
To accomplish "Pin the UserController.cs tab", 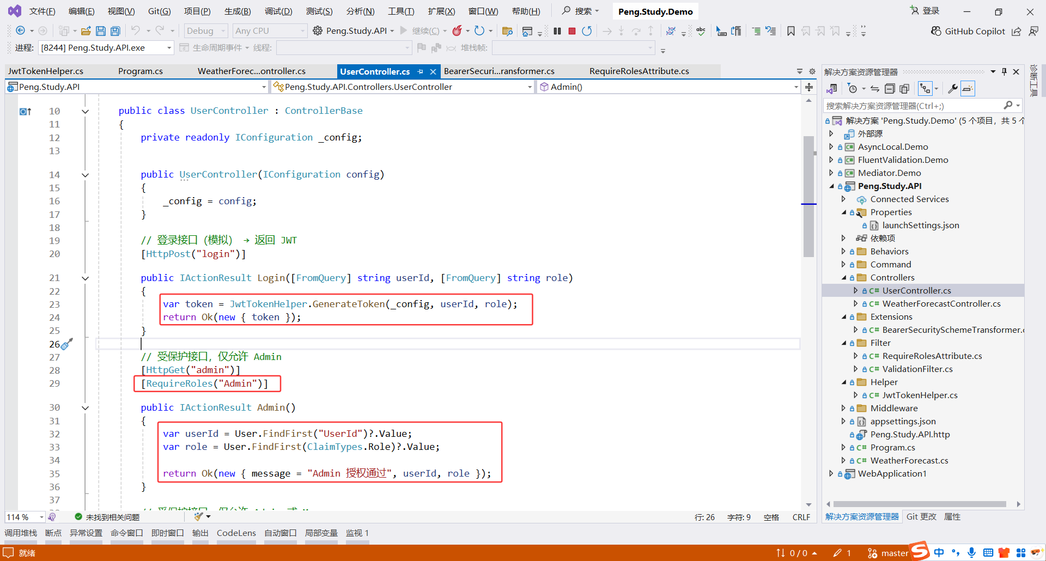I will [x=421, y=71].
